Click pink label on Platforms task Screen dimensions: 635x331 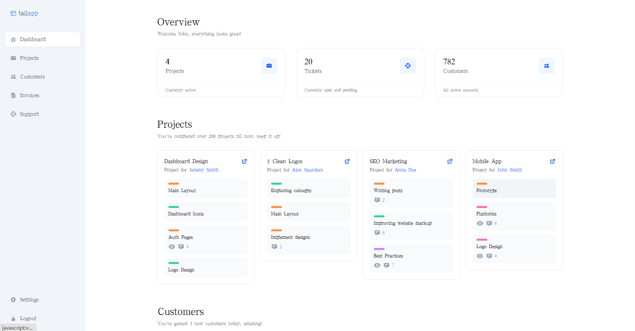pyautogui.click(x=482, y=207)
